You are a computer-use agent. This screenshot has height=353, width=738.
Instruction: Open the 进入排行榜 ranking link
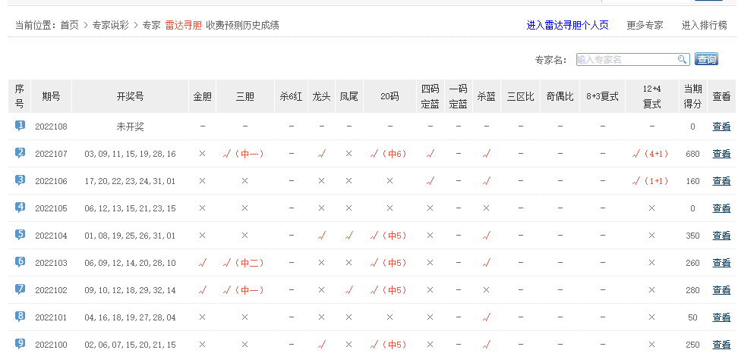pyautogui.click(x=704, y=25)
